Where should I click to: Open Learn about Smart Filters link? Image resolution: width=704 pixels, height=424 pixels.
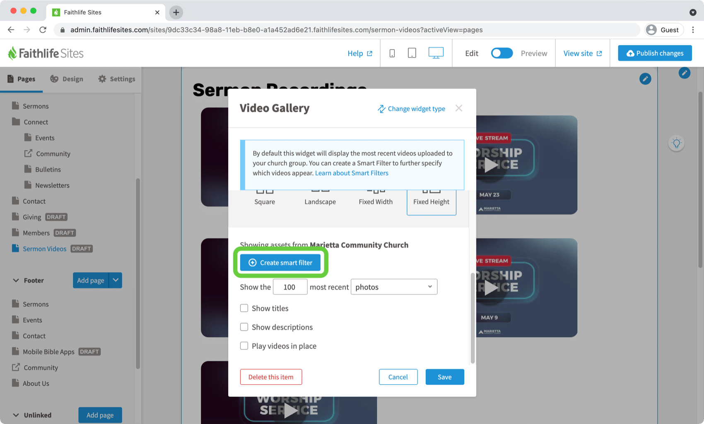[x=352, y=173]
